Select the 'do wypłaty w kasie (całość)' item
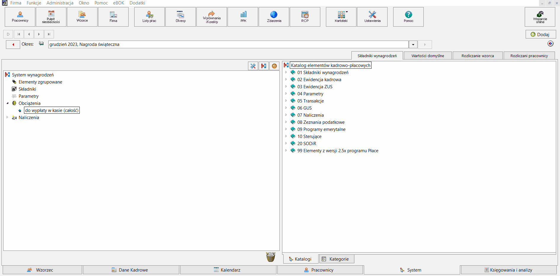 point(52,110)
